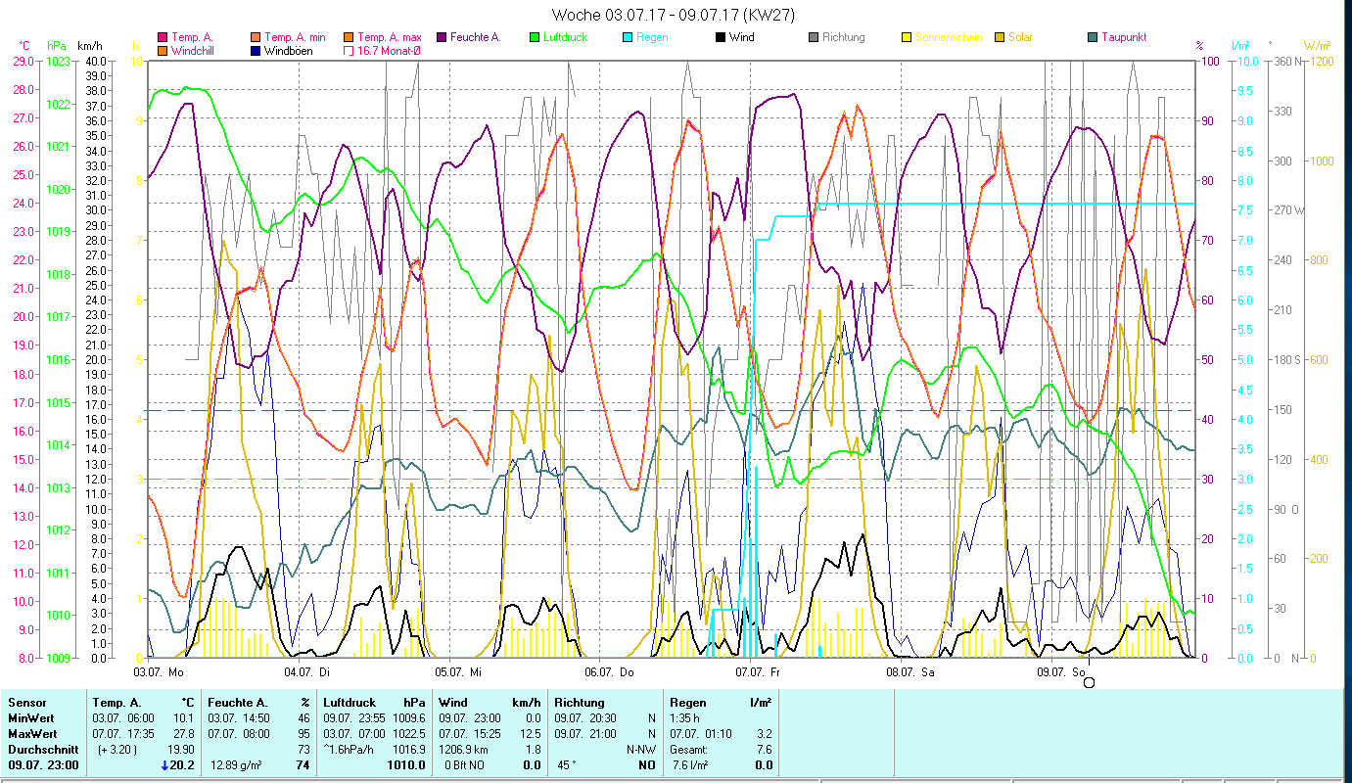Image resolution: width=1352 pixels, height=783 pixels.
Task: Click the 'MaxWert' row label
Action: pos(32,733)
